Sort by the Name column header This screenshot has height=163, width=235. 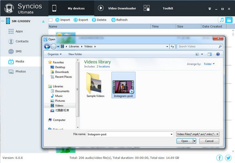coord(99,26)
